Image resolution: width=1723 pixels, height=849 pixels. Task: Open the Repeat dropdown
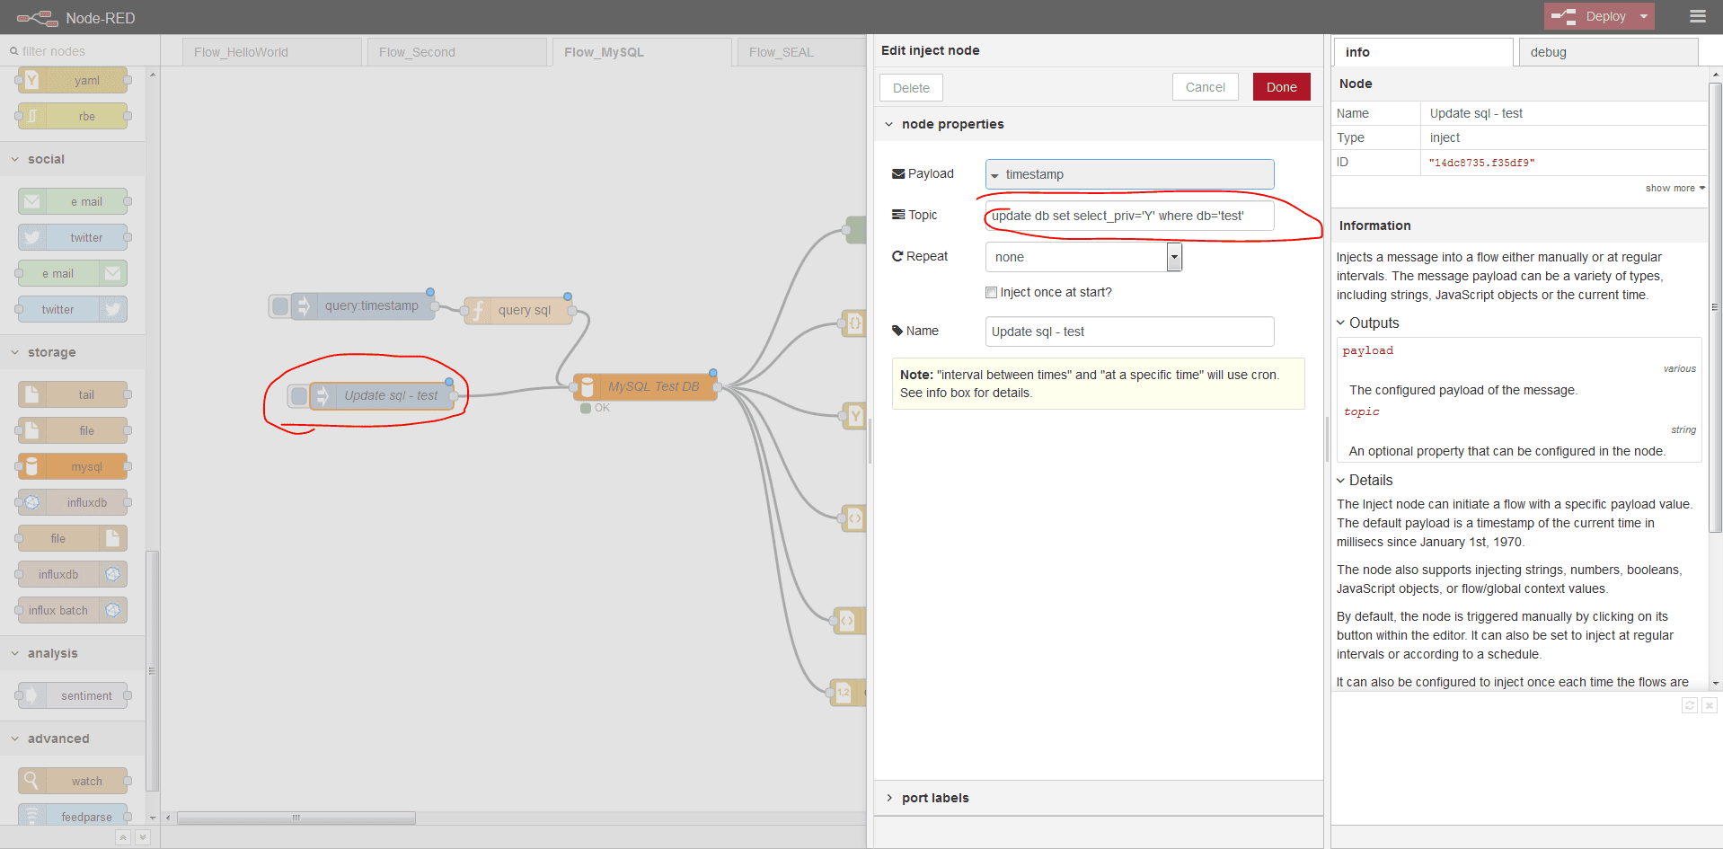coord(1173,257)
